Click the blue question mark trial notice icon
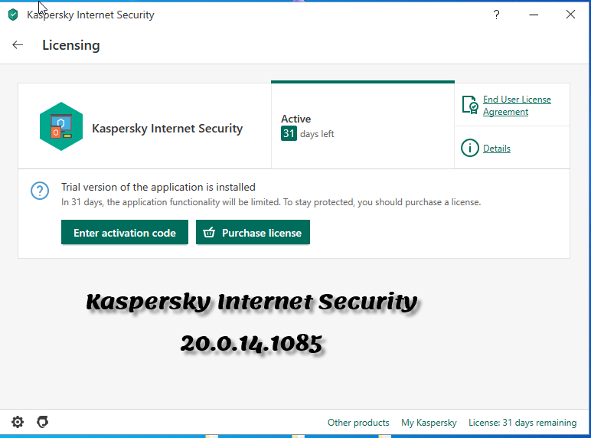Viewport: 591px width, 438px height. tap(40, 191)
